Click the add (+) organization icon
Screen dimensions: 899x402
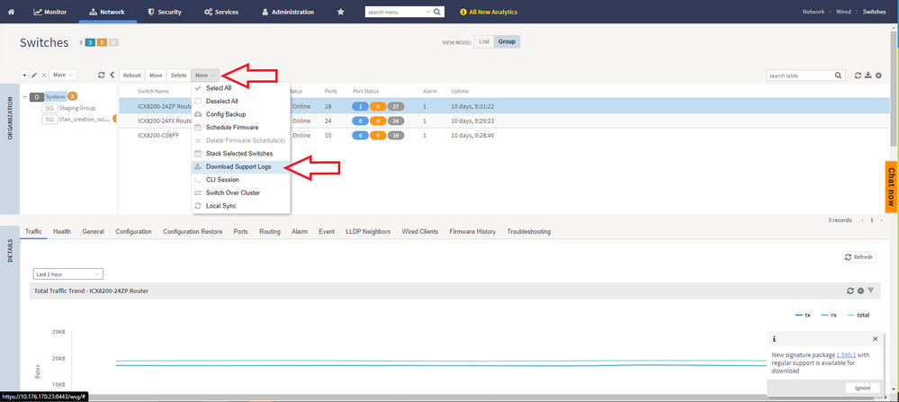point(25,76)
